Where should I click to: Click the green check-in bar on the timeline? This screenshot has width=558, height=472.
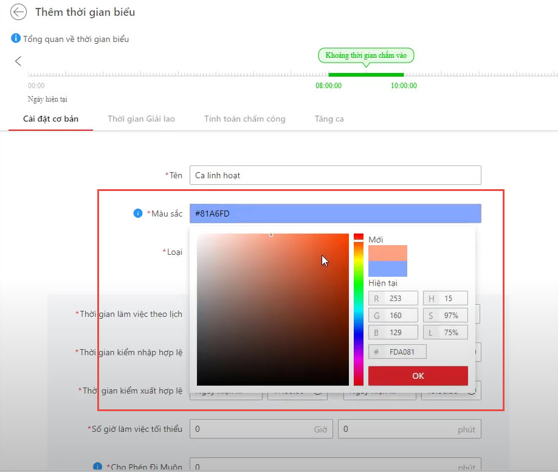366,75
